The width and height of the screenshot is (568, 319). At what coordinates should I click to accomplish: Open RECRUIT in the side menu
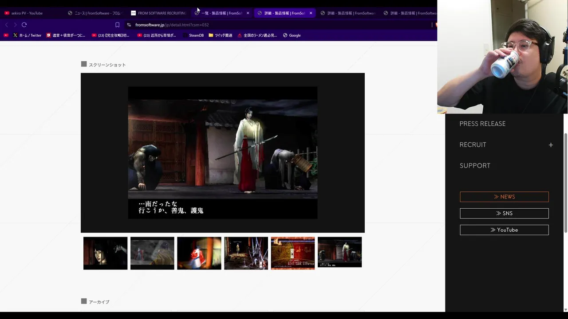(473, 145)
